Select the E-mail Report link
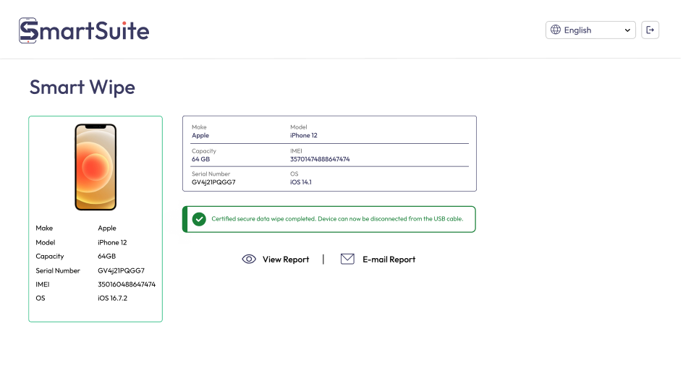 [389, 260]
